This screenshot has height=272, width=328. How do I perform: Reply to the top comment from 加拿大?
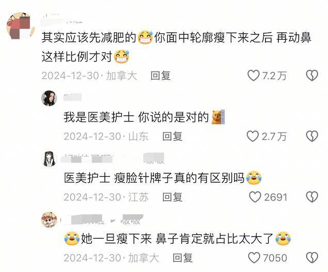click(x=160, y=75)
